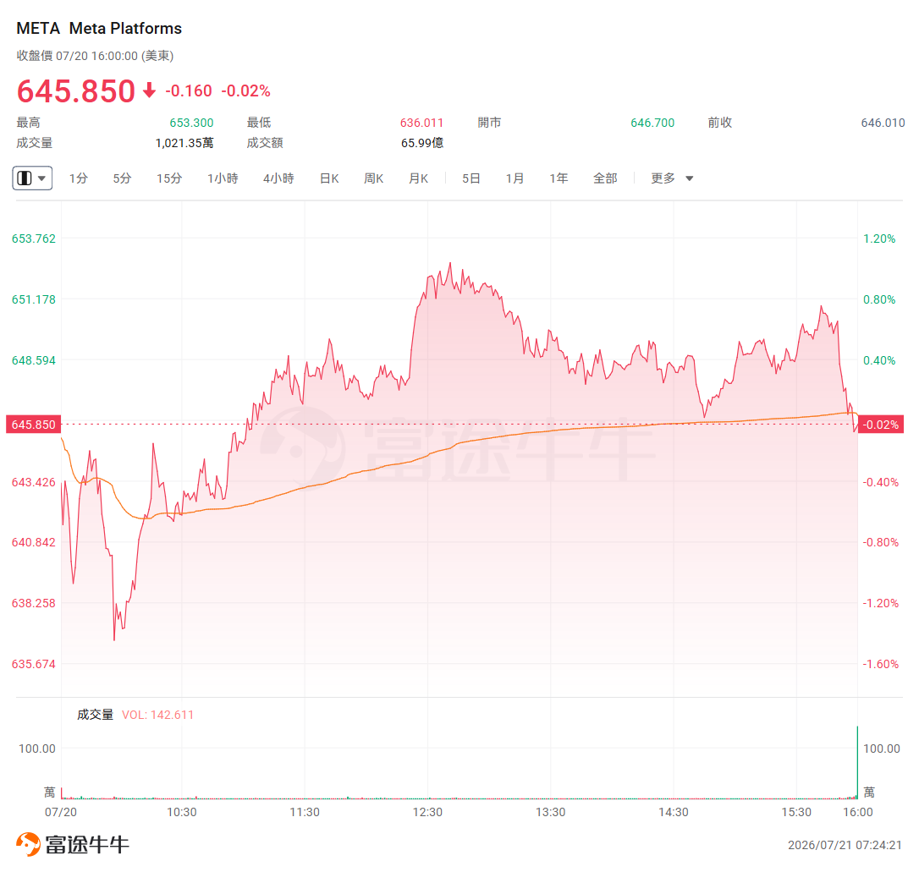Click the 10:30 time axis label

(182, 812)
